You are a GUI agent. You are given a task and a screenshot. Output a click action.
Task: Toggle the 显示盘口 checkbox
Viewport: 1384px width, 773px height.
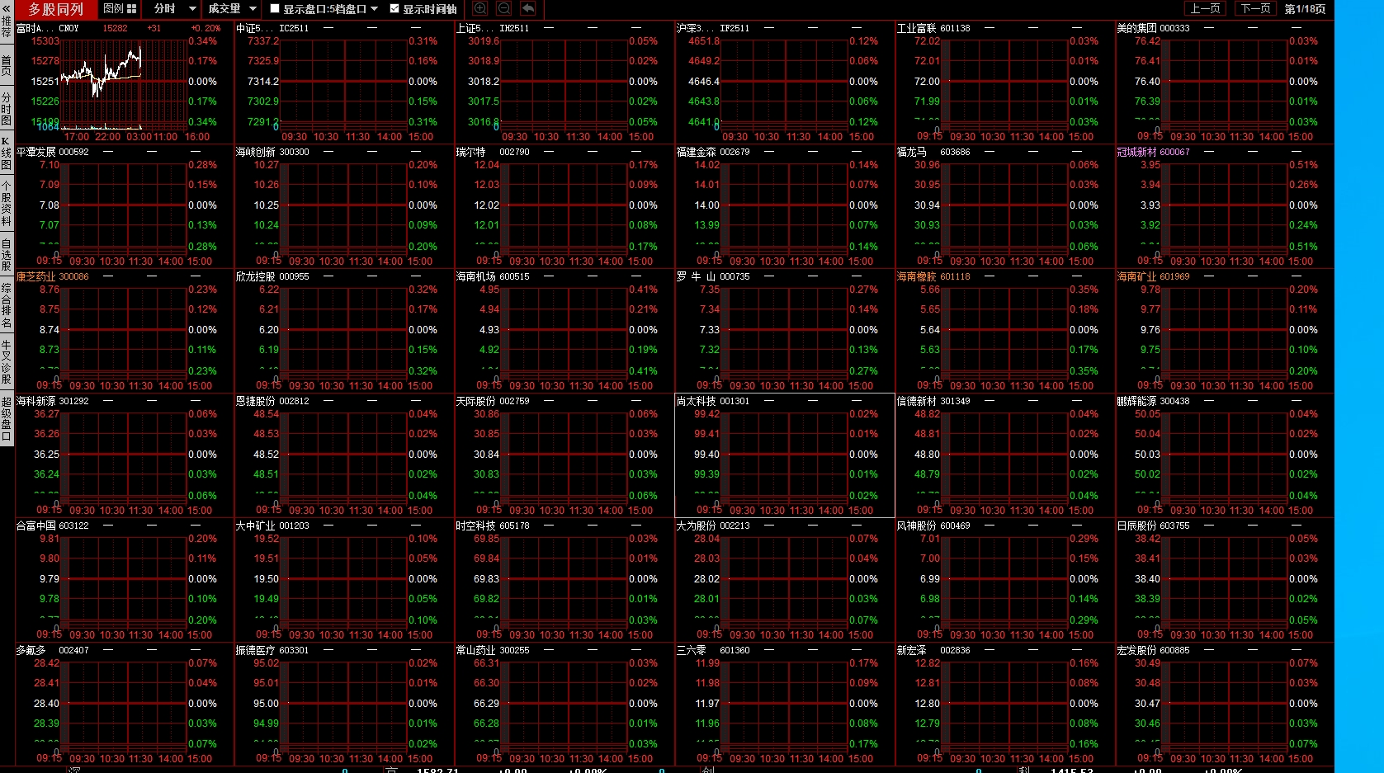(275, 9)
